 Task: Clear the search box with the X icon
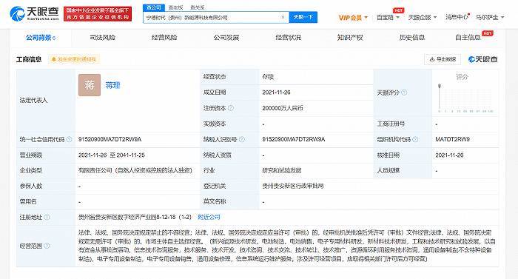(283, 17)
